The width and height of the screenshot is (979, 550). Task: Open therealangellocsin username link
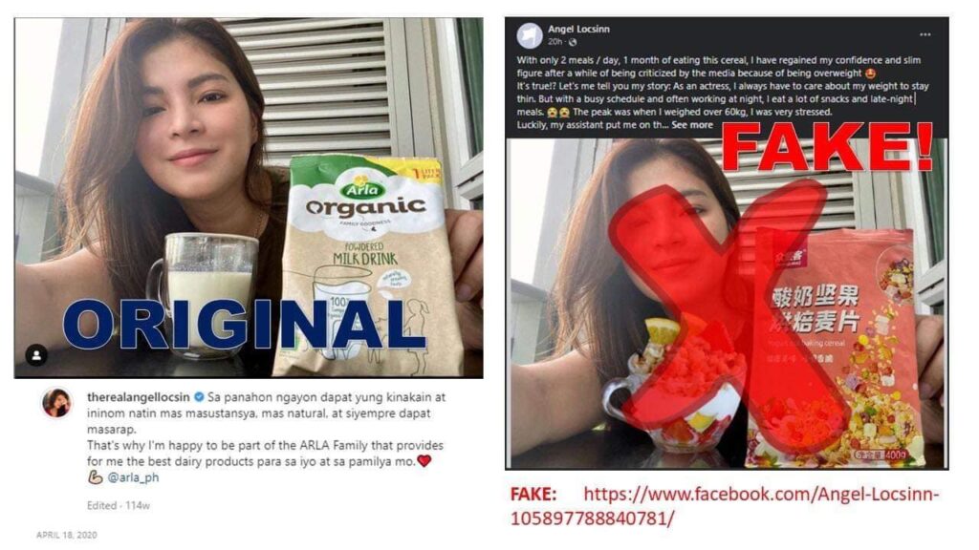[x=138, y=396]
